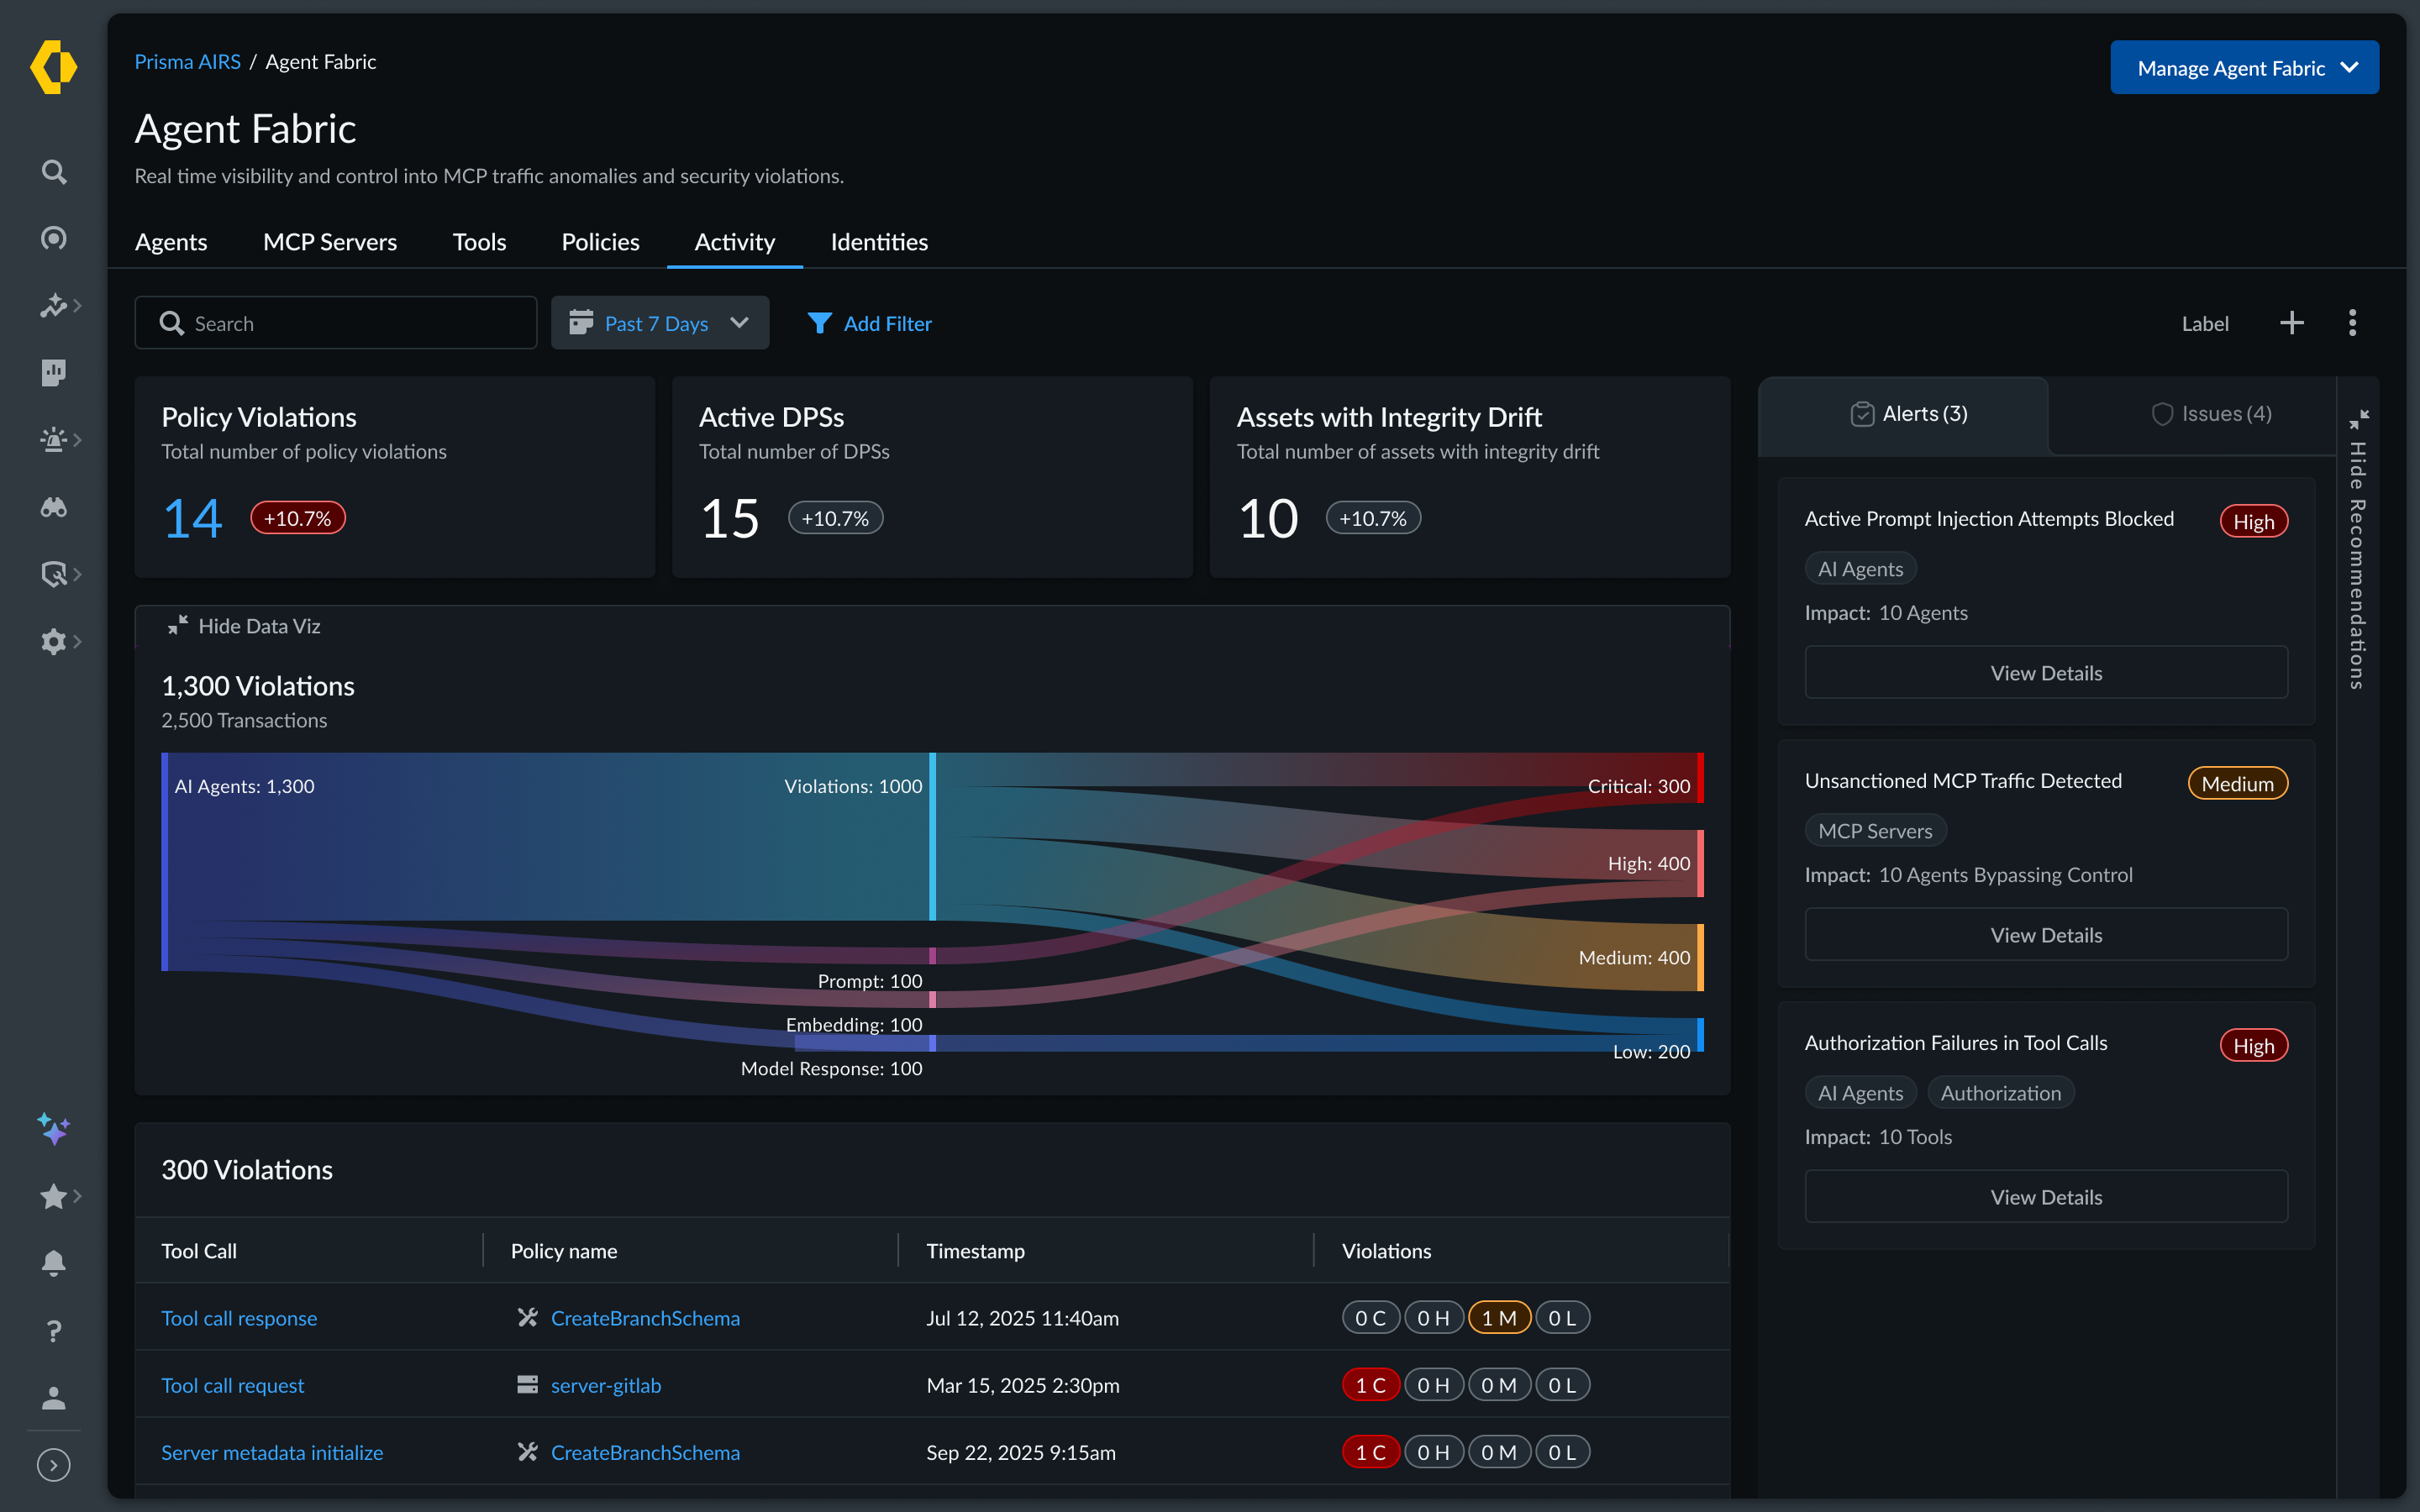Viewport: 2420px width, 1512px height.
Task: Open the notifications bell icon
Action: (x=54, y=1263)
